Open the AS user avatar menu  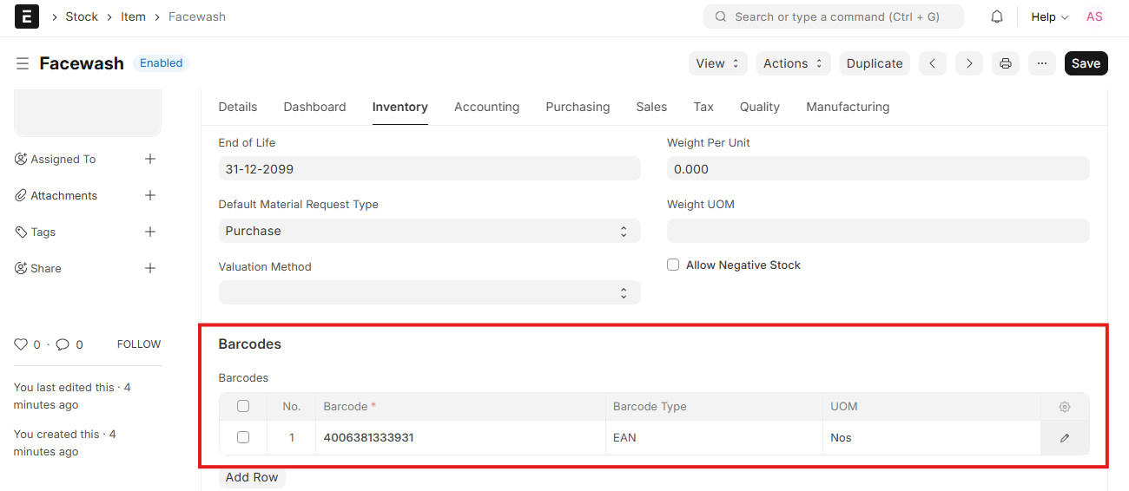(1094, 16)
